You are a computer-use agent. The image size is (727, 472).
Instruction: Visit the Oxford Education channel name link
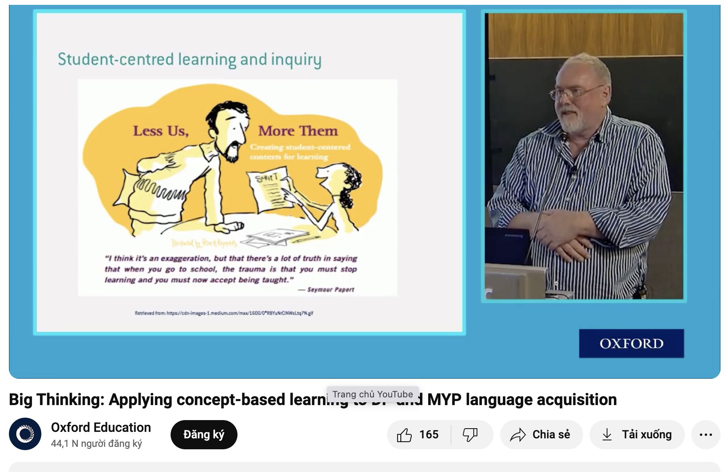point(101,427)
